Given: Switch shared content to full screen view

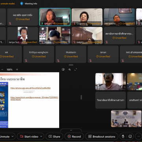Looking at the screenshot, I should coord(76,69).
